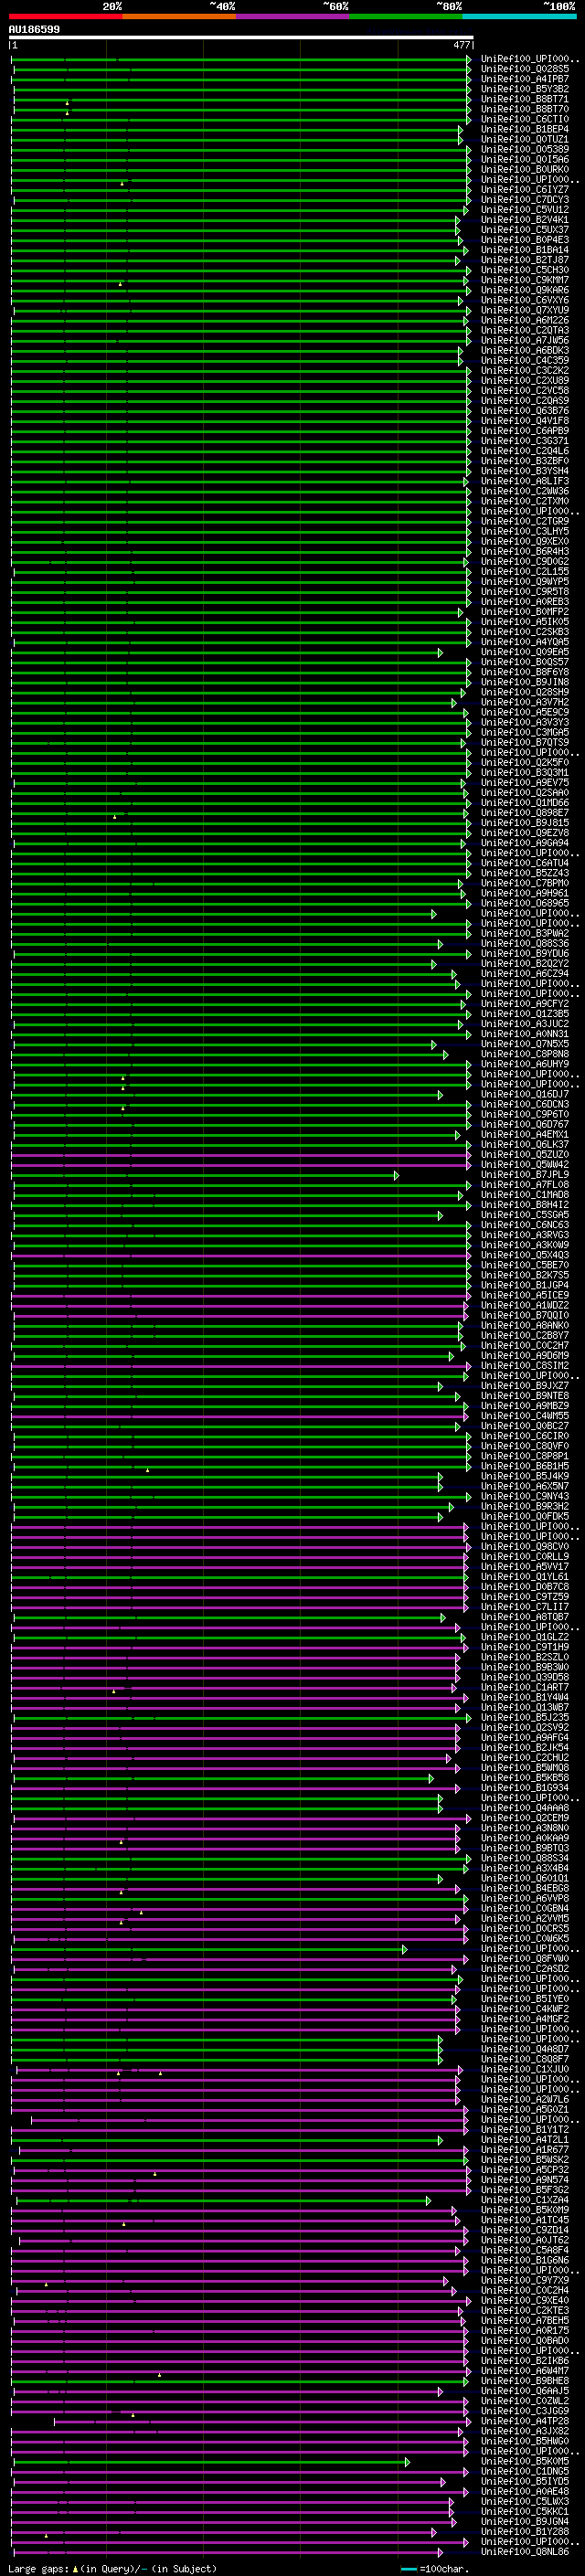Viewport: 585px width, 2576px height.
Task: Open hit UniRef100_C7DCY3
Action: [x=525, y=199]
